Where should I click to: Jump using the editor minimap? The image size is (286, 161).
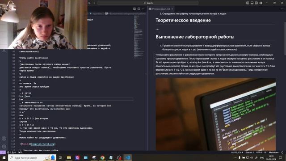point(139,37)
